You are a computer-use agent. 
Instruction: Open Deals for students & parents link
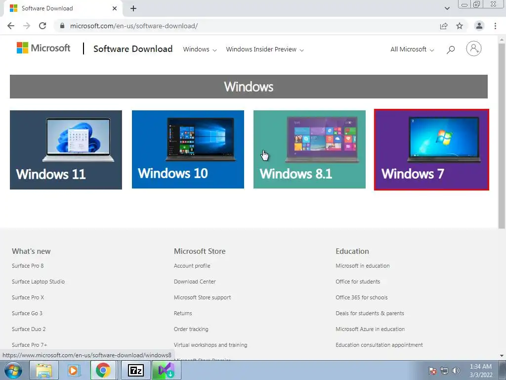370,313
